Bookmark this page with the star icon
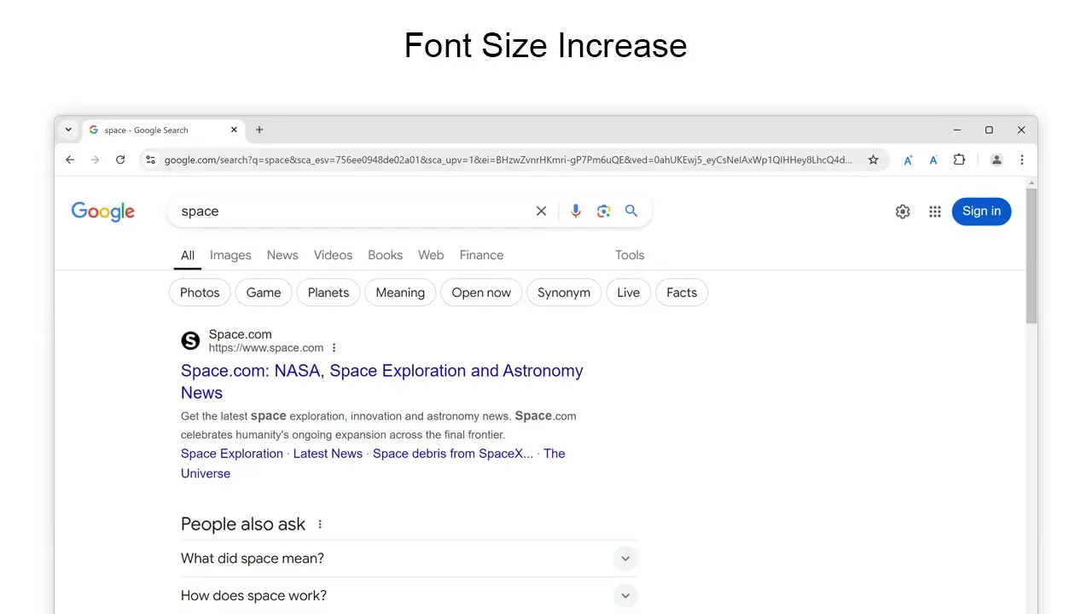 tap(873, 159)
